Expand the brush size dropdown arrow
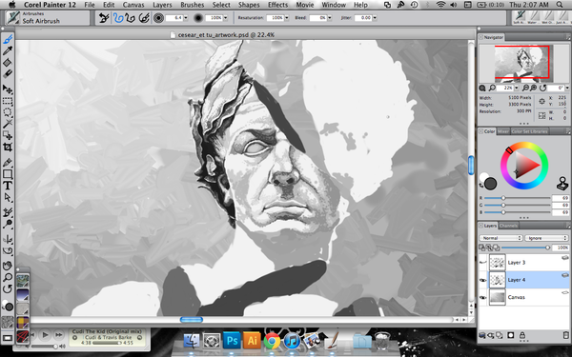The width and height of the screenshot is (572, 357). (186, 18)
